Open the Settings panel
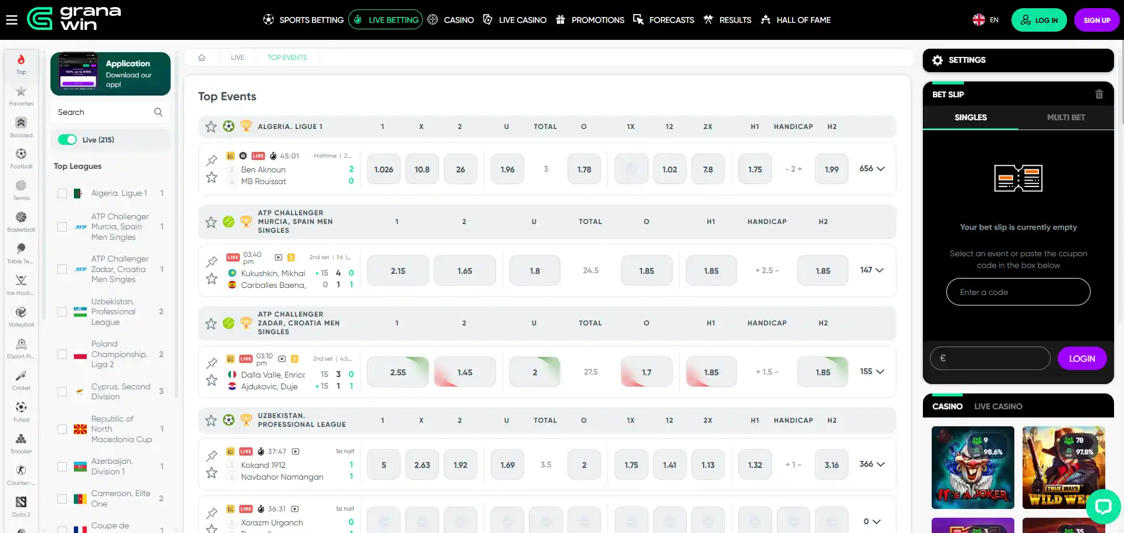This screenshot has width=1124, height=533. pos(1018,60)
